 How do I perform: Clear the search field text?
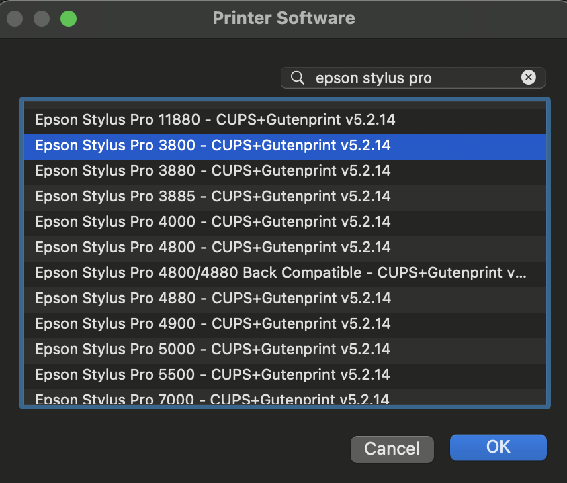pyautogui.click(x=528, y=77)
